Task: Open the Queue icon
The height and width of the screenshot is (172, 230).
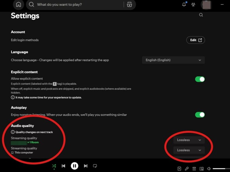Action: pos(194,169)
